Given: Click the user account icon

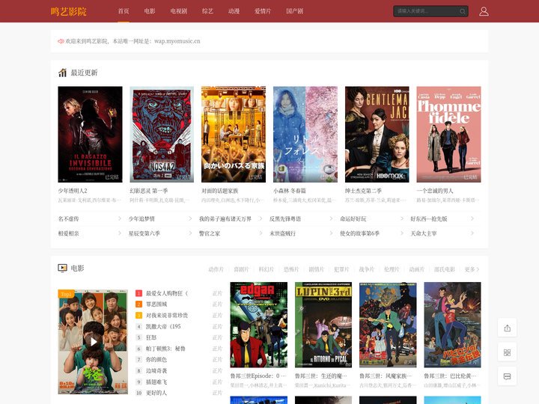Looking at the screenshot, I should 484,11.
